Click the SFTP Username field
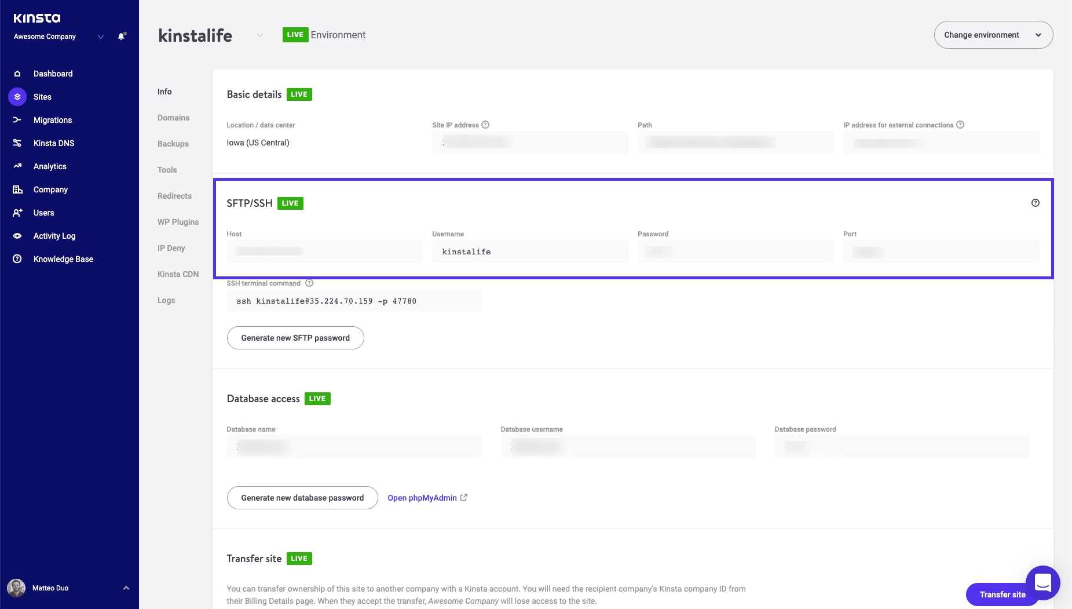 point(529,251)
